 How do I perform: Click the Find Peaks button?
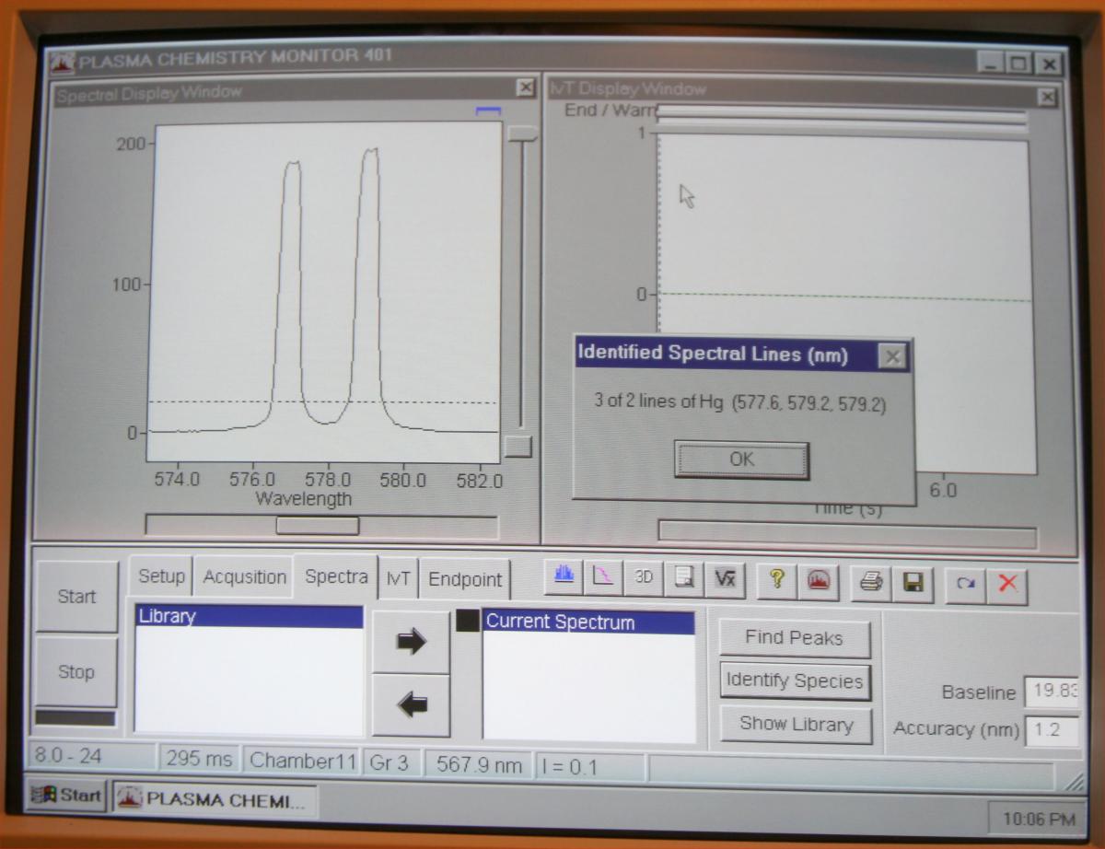pyautogui.click(x=794, y=638)
